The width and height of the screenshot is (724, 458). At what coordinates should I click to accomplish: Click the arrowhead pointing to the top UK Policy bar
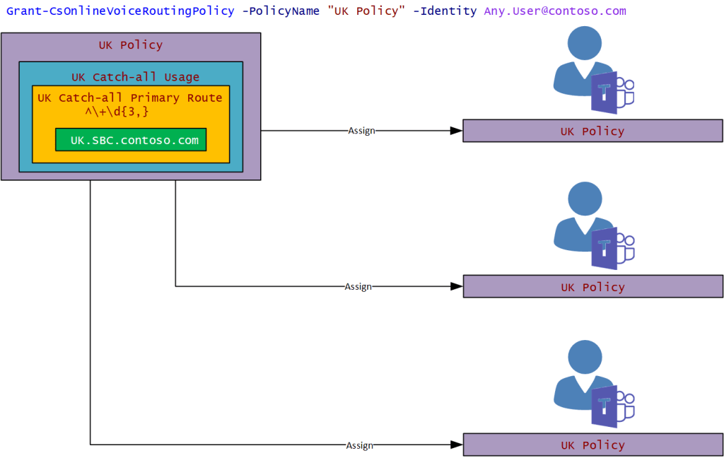(456, 131)
